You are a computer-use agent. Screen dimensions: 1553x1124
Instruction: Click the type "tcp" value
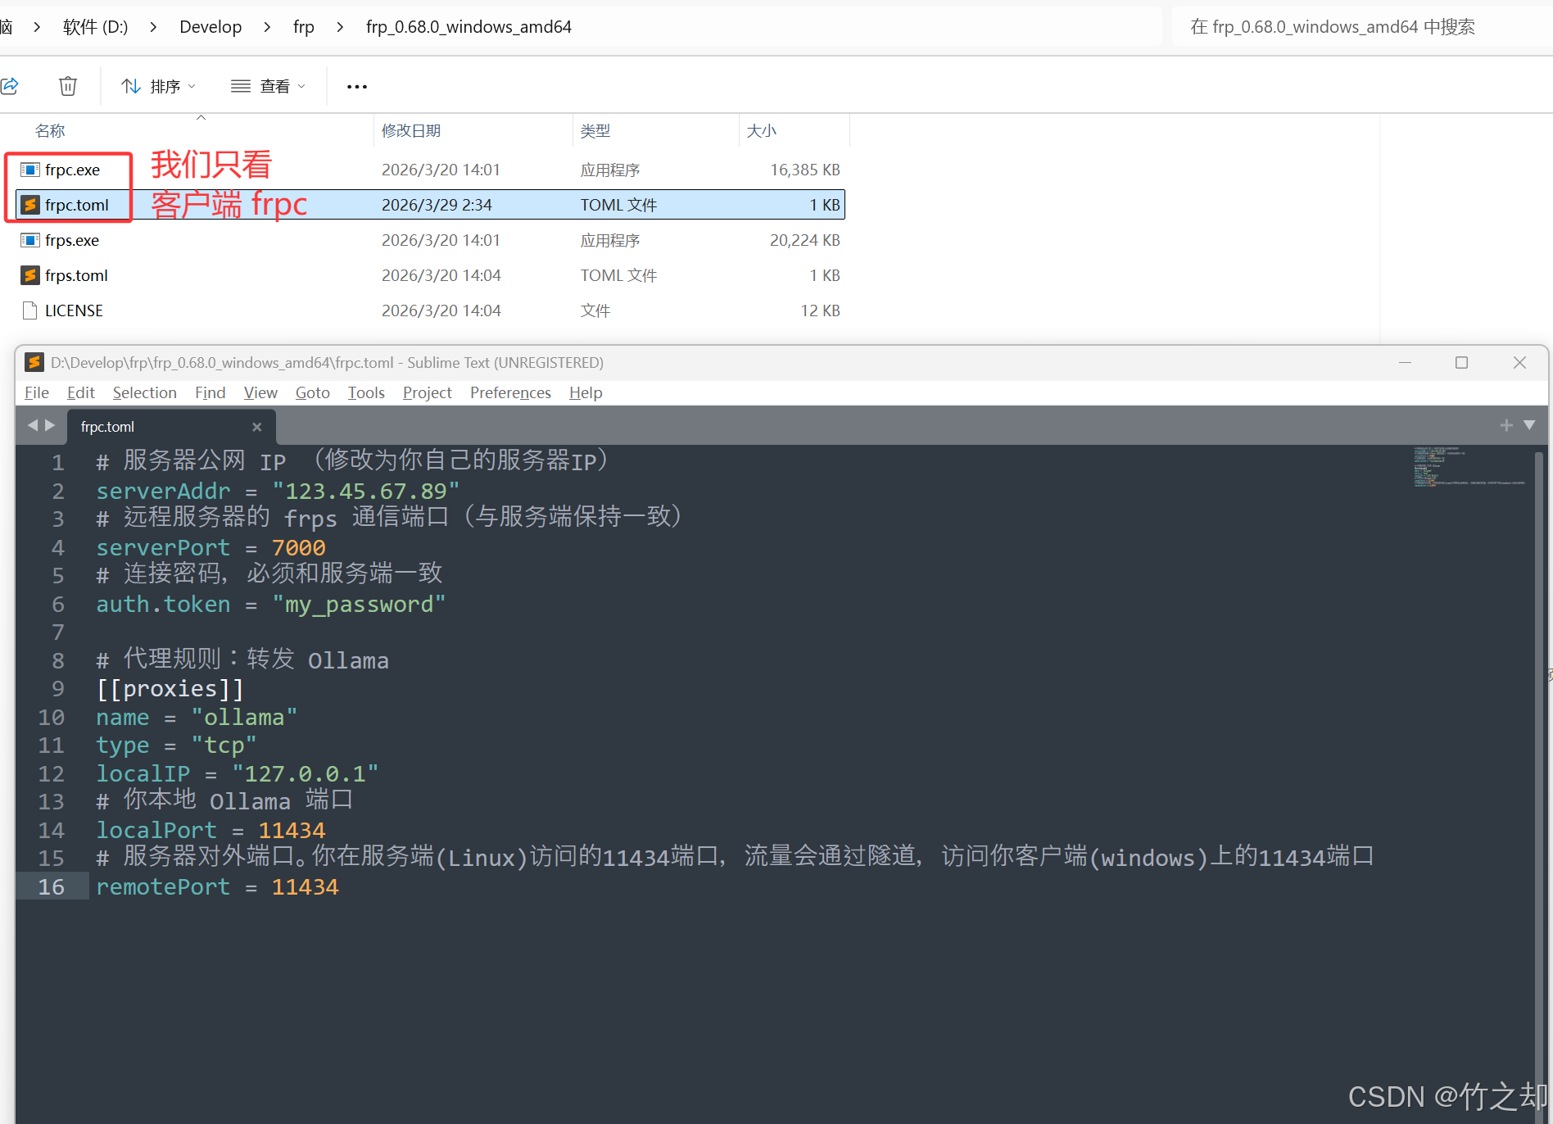tap(224, 746)
